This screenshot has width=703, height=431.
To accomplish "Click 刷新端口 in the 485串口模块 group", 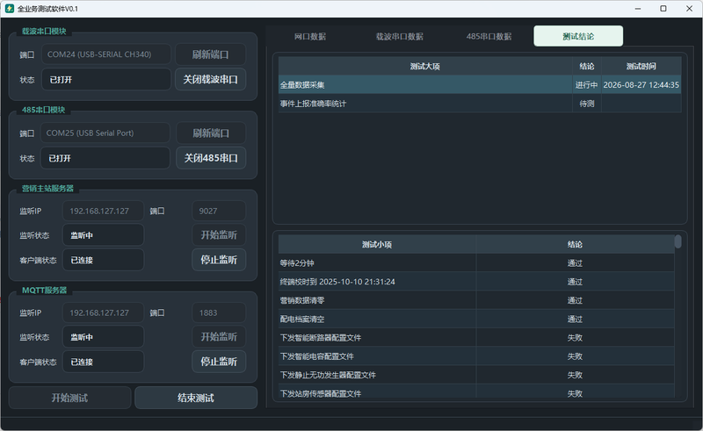I will pyautogui.click(x=211, y=133).
